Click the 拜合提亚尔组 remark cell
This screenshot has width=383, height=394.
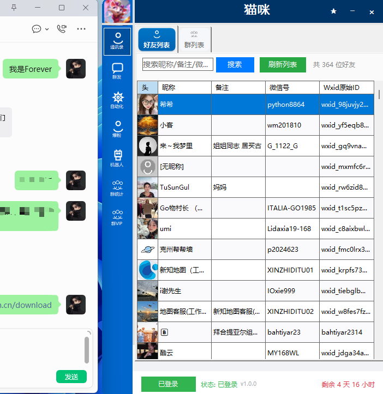[238, 332]
